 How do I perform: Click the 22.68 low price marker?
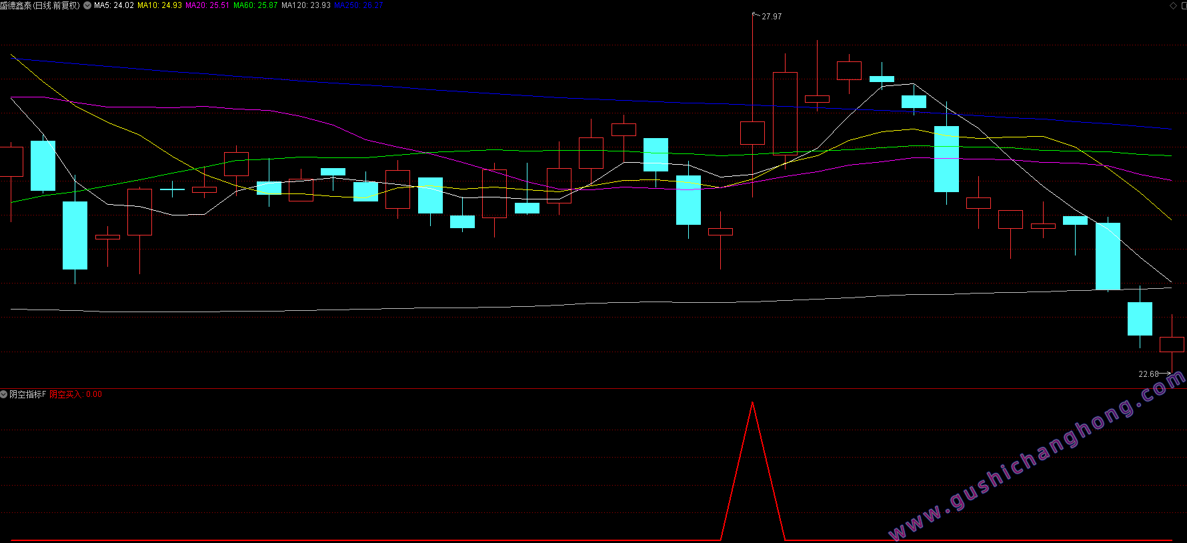coord(1148,374)
